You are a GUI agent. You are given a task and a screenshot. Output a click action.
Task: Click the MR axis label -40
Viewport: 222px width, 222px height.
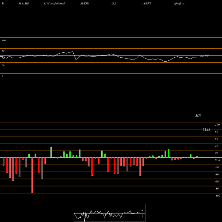pos(217,174)
